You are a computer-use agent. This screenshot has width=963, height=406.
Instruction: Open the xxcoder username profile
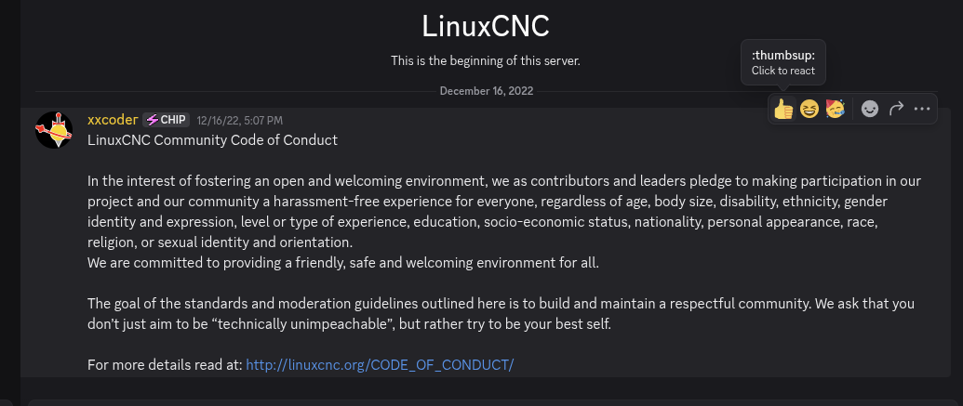click(x=113, y=120)
